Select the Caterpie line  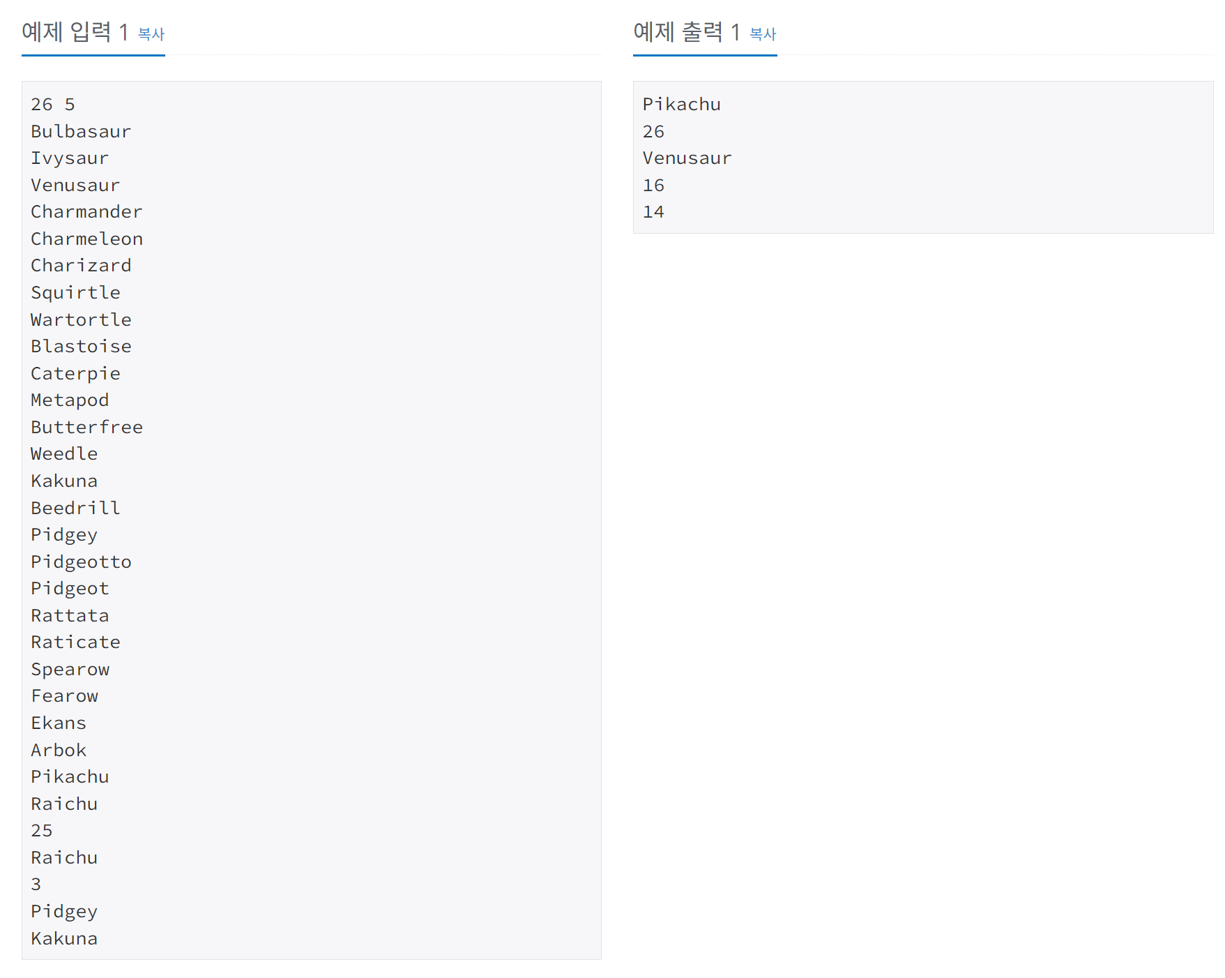pyautogui.click(x=75, y=374)
